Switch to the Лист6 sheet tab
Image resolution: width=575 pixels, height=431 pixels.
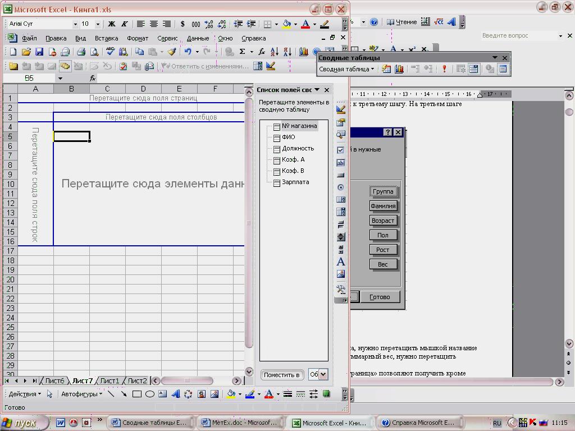[x=54, y=381]
